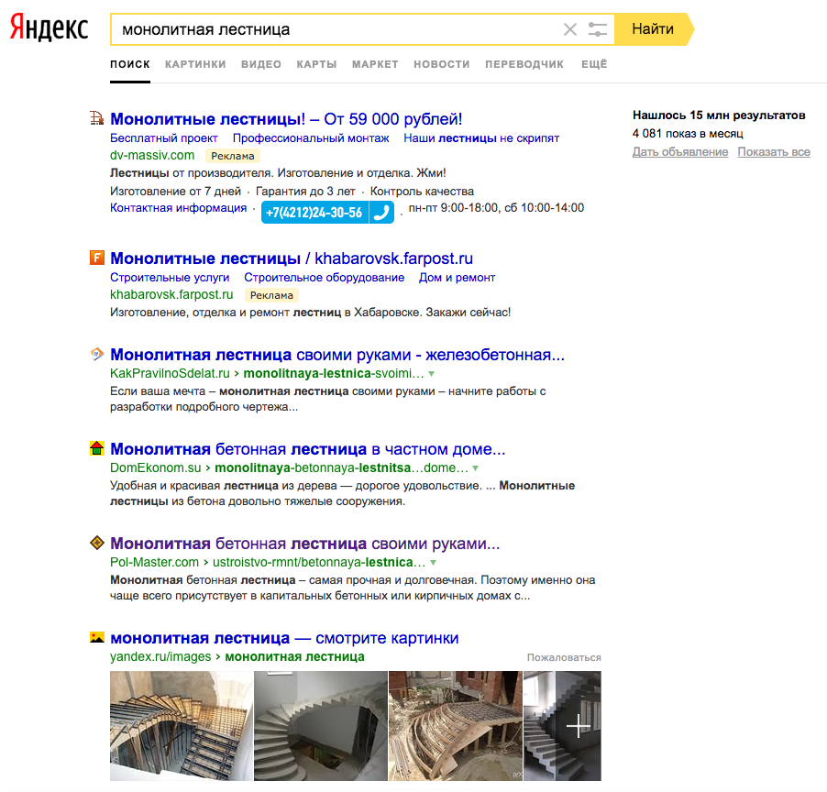Expand dropdown arrow after Pol-Master.com URL

432,563
